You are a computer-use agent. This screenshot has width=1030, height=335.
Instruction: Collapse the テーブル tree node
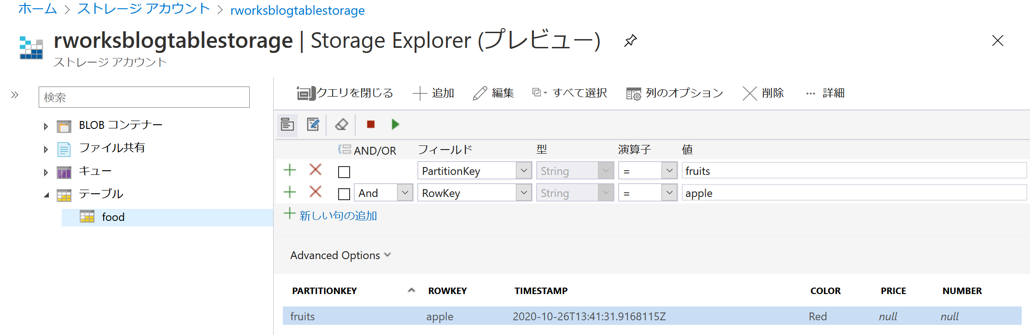click(x=46, y=195)
